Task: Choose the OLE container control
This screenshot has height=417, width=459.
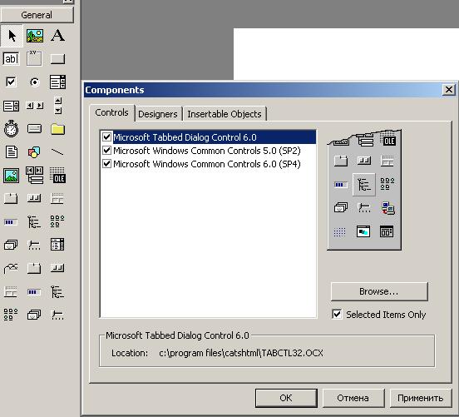Action: pyautogui.click(x=57, y=175)
